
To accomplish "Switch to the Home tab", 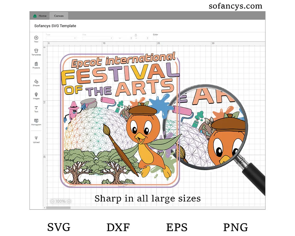I will click(x=40, y=16).
